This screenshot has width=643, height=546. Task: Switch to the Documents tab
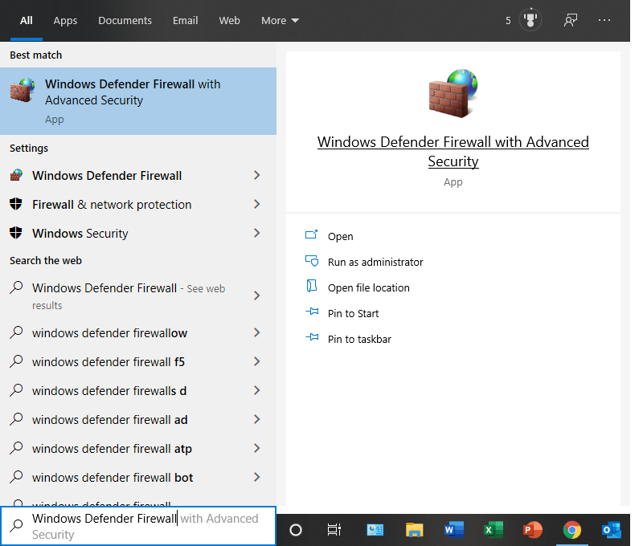click(x=125, y=21)
